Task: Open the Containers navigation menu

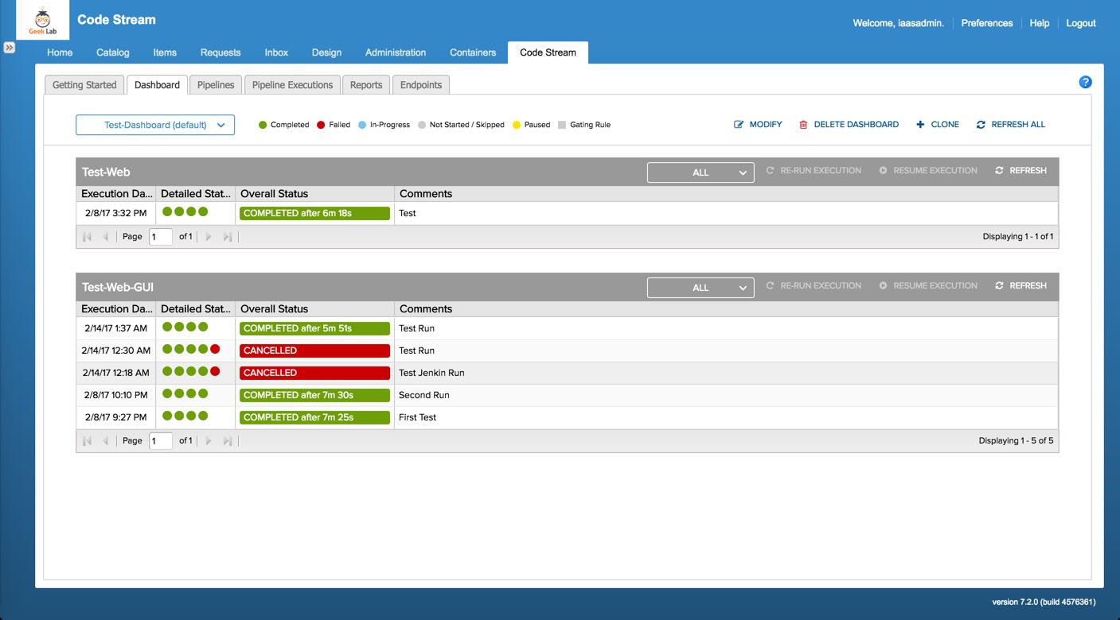Action: [472, 52]
